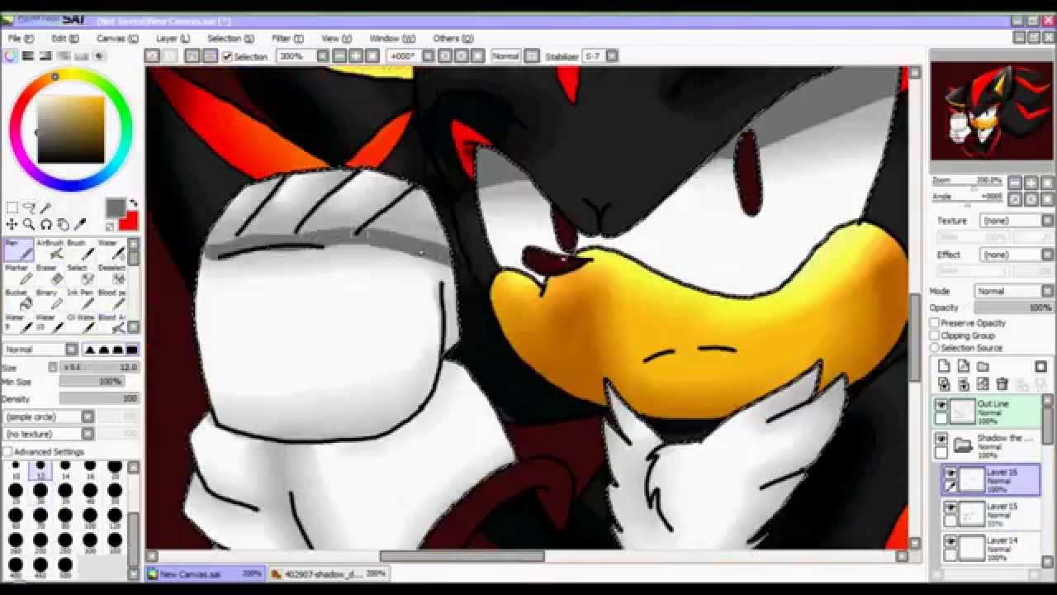Select the AirBrush tool
Image resolution: width=1057 pixels, height=595 pixels.
pos(49,250)
